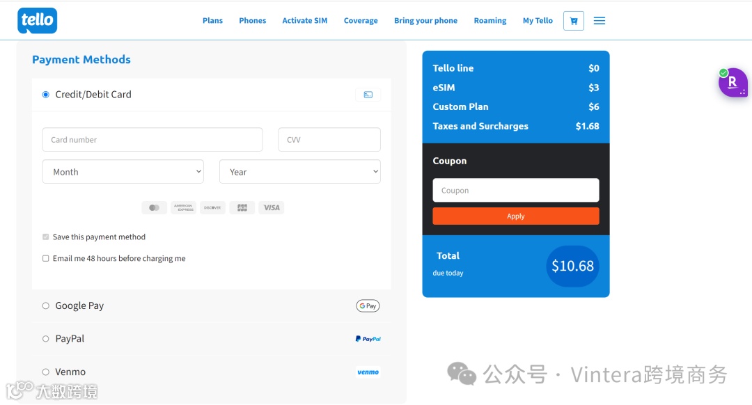Open My Tello account link

click(538, 21)
